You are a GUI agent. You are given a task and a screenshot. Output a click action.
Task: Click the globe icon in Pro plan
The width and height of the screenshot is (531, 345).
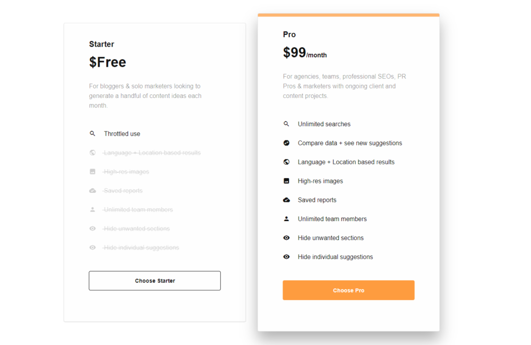click(286, 162)
